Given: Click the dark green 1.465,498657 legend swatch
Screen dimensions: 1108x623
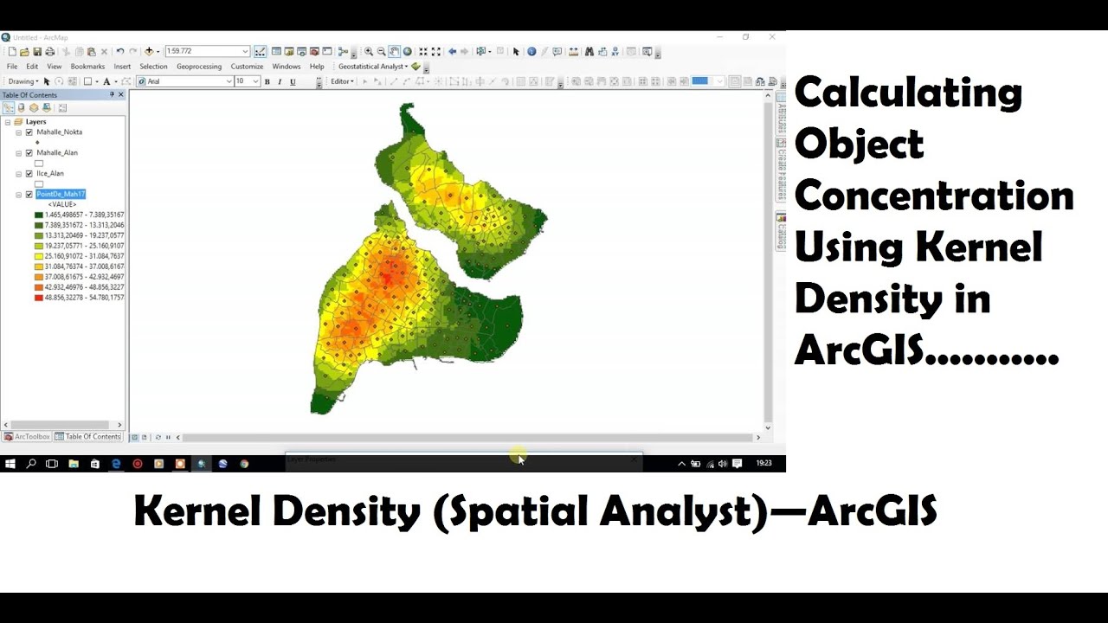Looking at the screenshot, I should pos(39,215).
